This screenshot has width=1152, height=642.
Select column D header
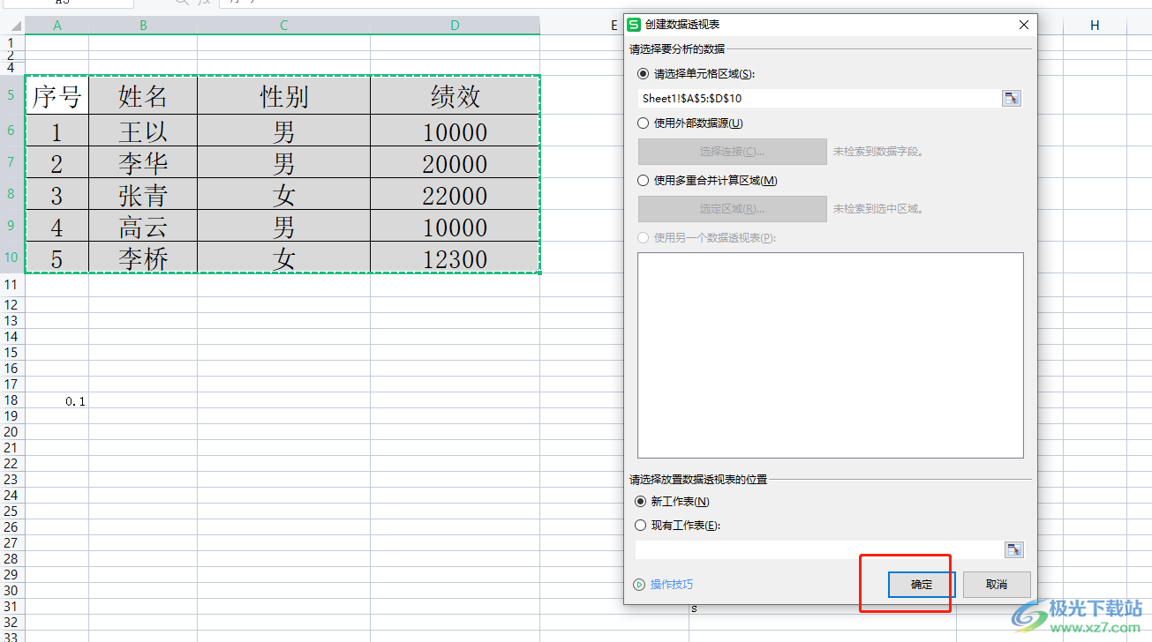pyautogui.click(x=455, y=26)
